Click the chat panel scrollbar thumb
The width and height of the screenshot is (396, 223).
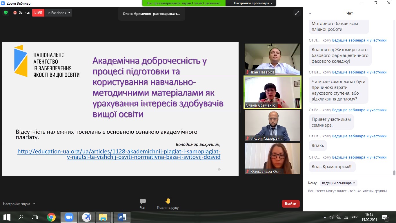pos(394,173)
